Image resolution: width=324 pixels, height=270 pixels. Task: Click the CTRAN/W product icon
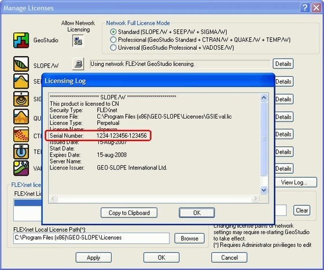coord(21,134)
